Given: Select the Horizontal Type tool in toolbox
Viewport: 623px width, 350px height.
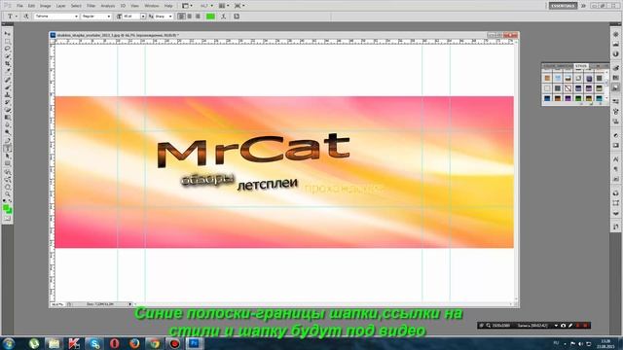Looking at the screenshot, I should coord(8,149).
